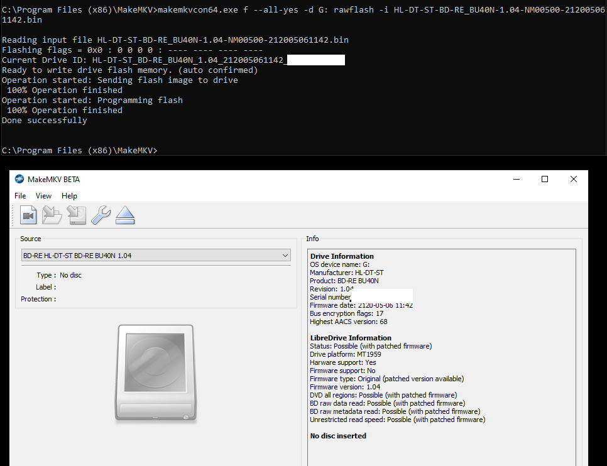
Task: Click 'Product: BD-RE BU40N' line
Action: click(x=344, y=281)
